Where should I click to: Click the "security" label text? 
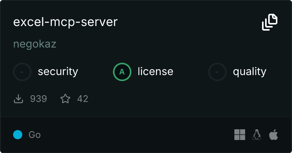(58, 72)
